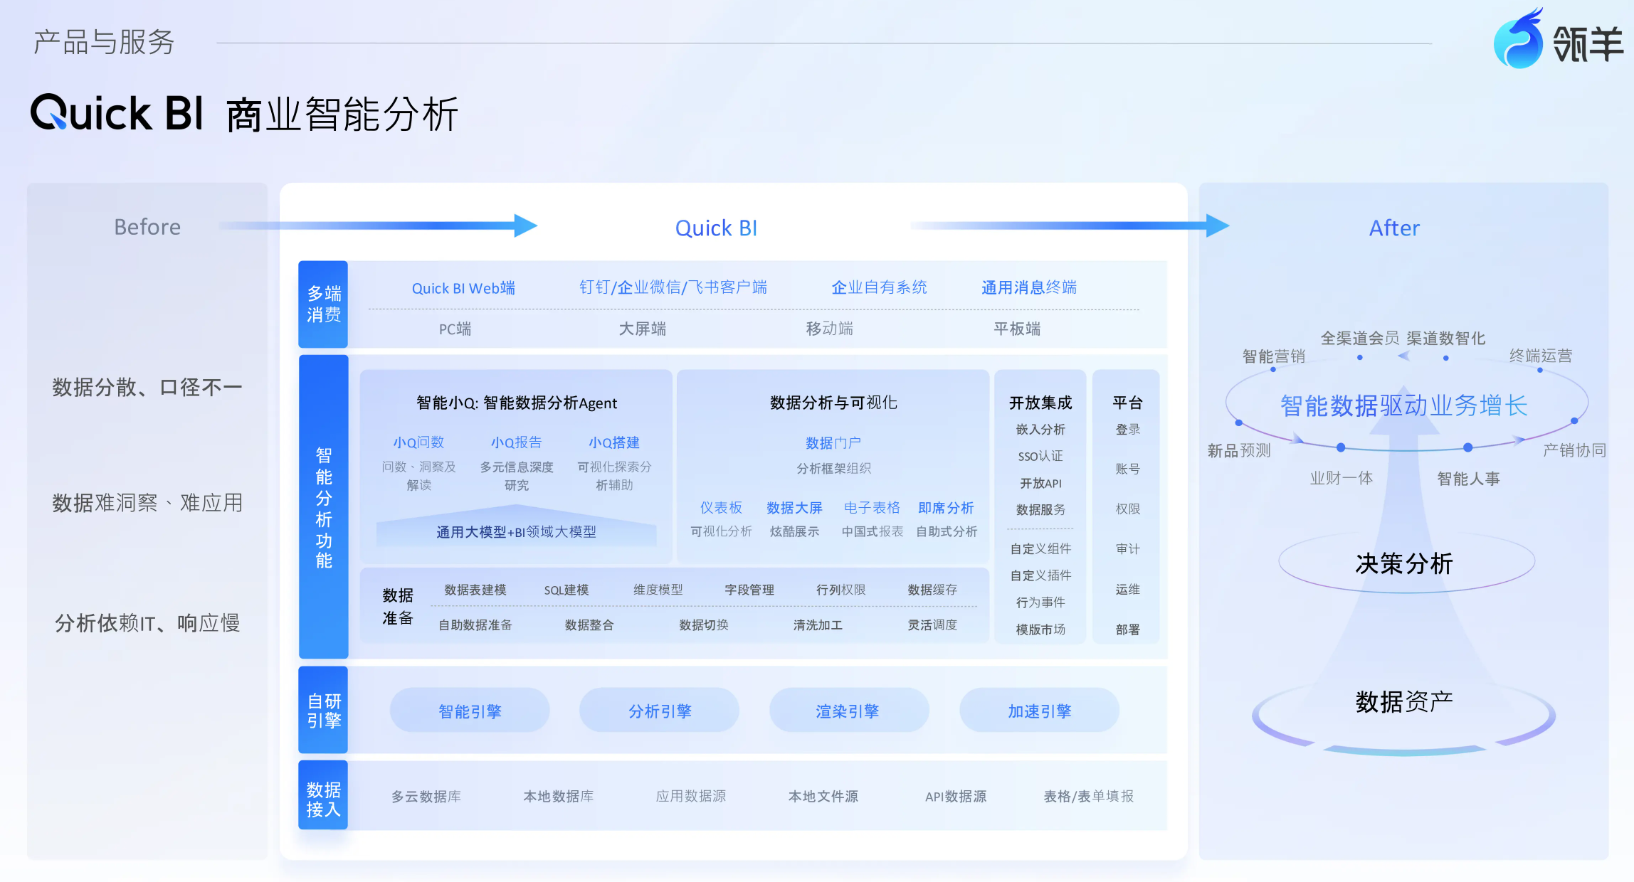Click the 领羊 dragon logo icon
Viewport: 1634px width, 882px height.
pyautogui.click(x=1519, y=41)
